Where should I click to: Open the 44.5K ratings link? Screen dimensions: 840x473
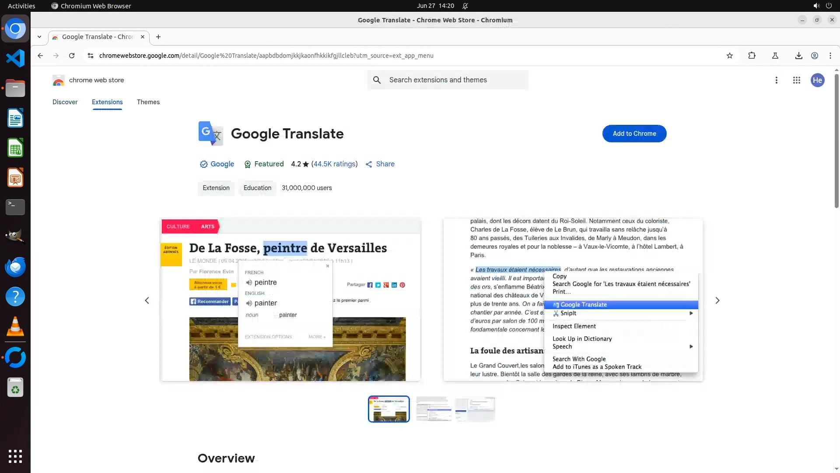pyautogui.click(x=334, y=164)
